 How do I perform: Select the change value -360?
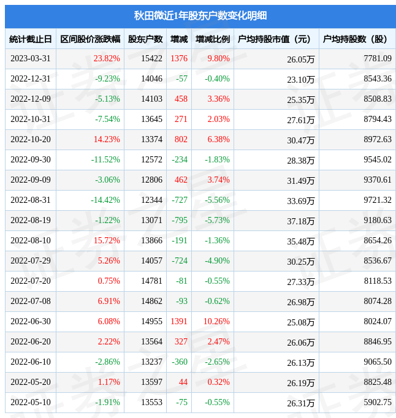(180, 362)
